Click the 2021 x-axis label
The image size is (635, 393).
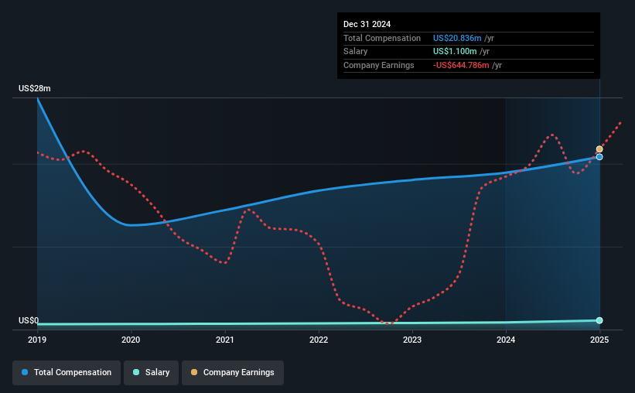click(225, 340)
